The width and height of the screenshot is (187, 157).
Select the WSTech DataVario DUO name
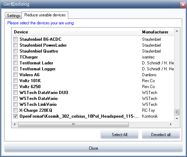44,93
